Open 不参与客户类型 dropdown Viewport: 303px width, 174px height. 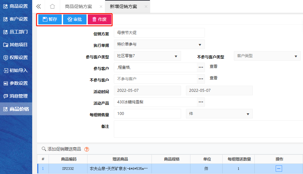[x=296, y=56]
